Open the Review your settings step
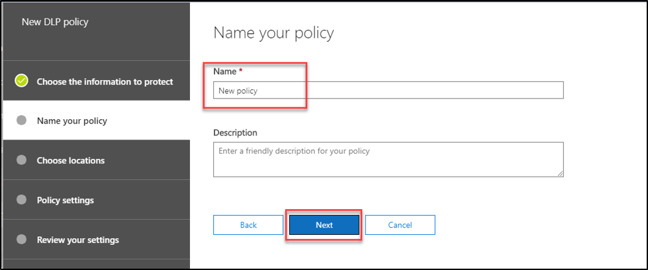648x270 pixels. (77, 240)
